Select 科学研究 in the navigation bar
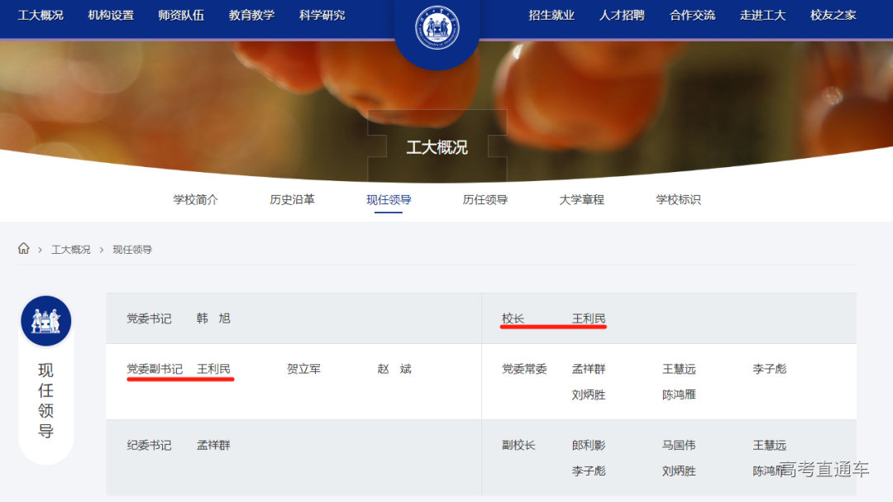This screenshot has height=502, width=893. click(322, 15)
